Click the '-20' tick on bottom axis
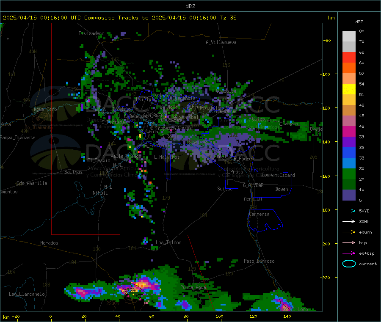 tap(16, 316)
